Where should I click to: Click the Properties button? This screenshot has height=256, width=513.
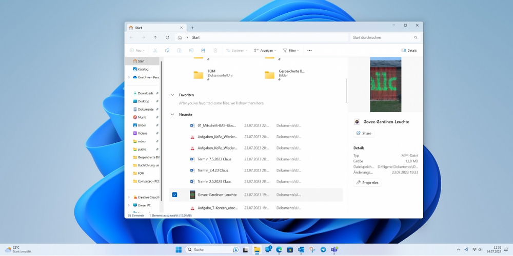(x=367, y=183)
